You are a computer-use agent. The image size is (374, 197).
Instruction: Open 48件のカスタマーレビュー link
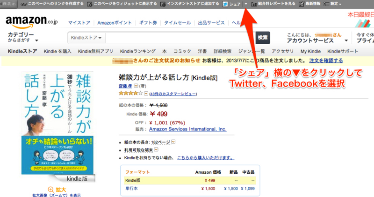coord(173,94)
